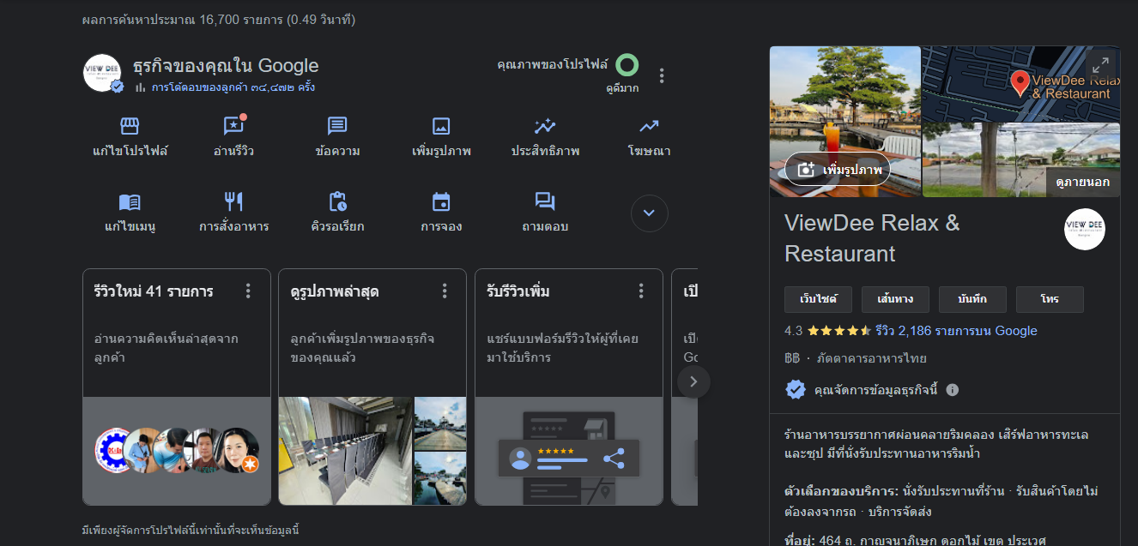The image size is (1138, 546).
Task: Open the การจอง (bookings) shortcut
Action: click(441, 213)
